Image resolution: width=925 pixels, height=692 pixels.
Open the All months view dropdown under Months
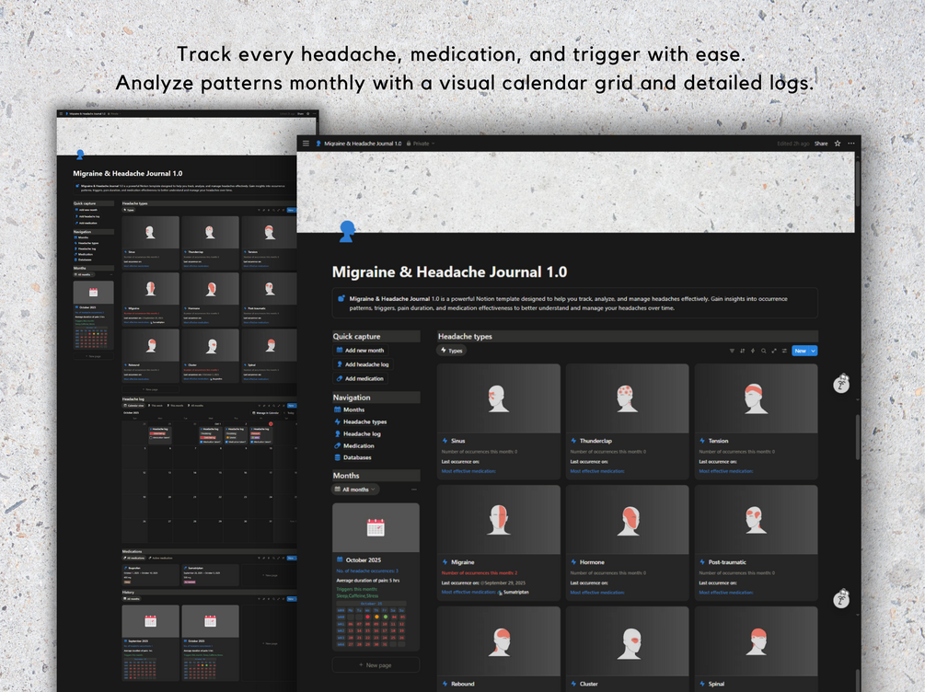(355, 490)
